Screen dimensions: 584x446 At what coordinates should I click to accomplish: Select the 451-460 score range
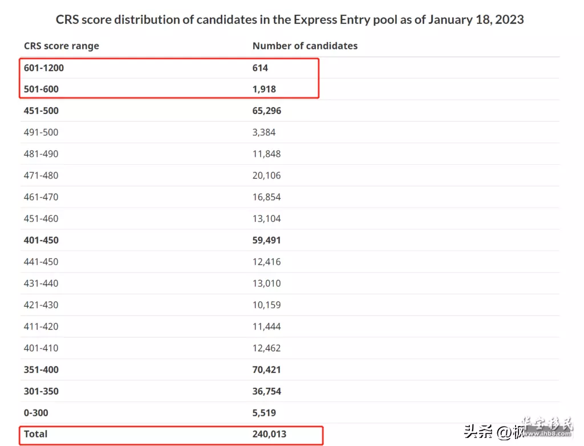(x=41, y=218)
